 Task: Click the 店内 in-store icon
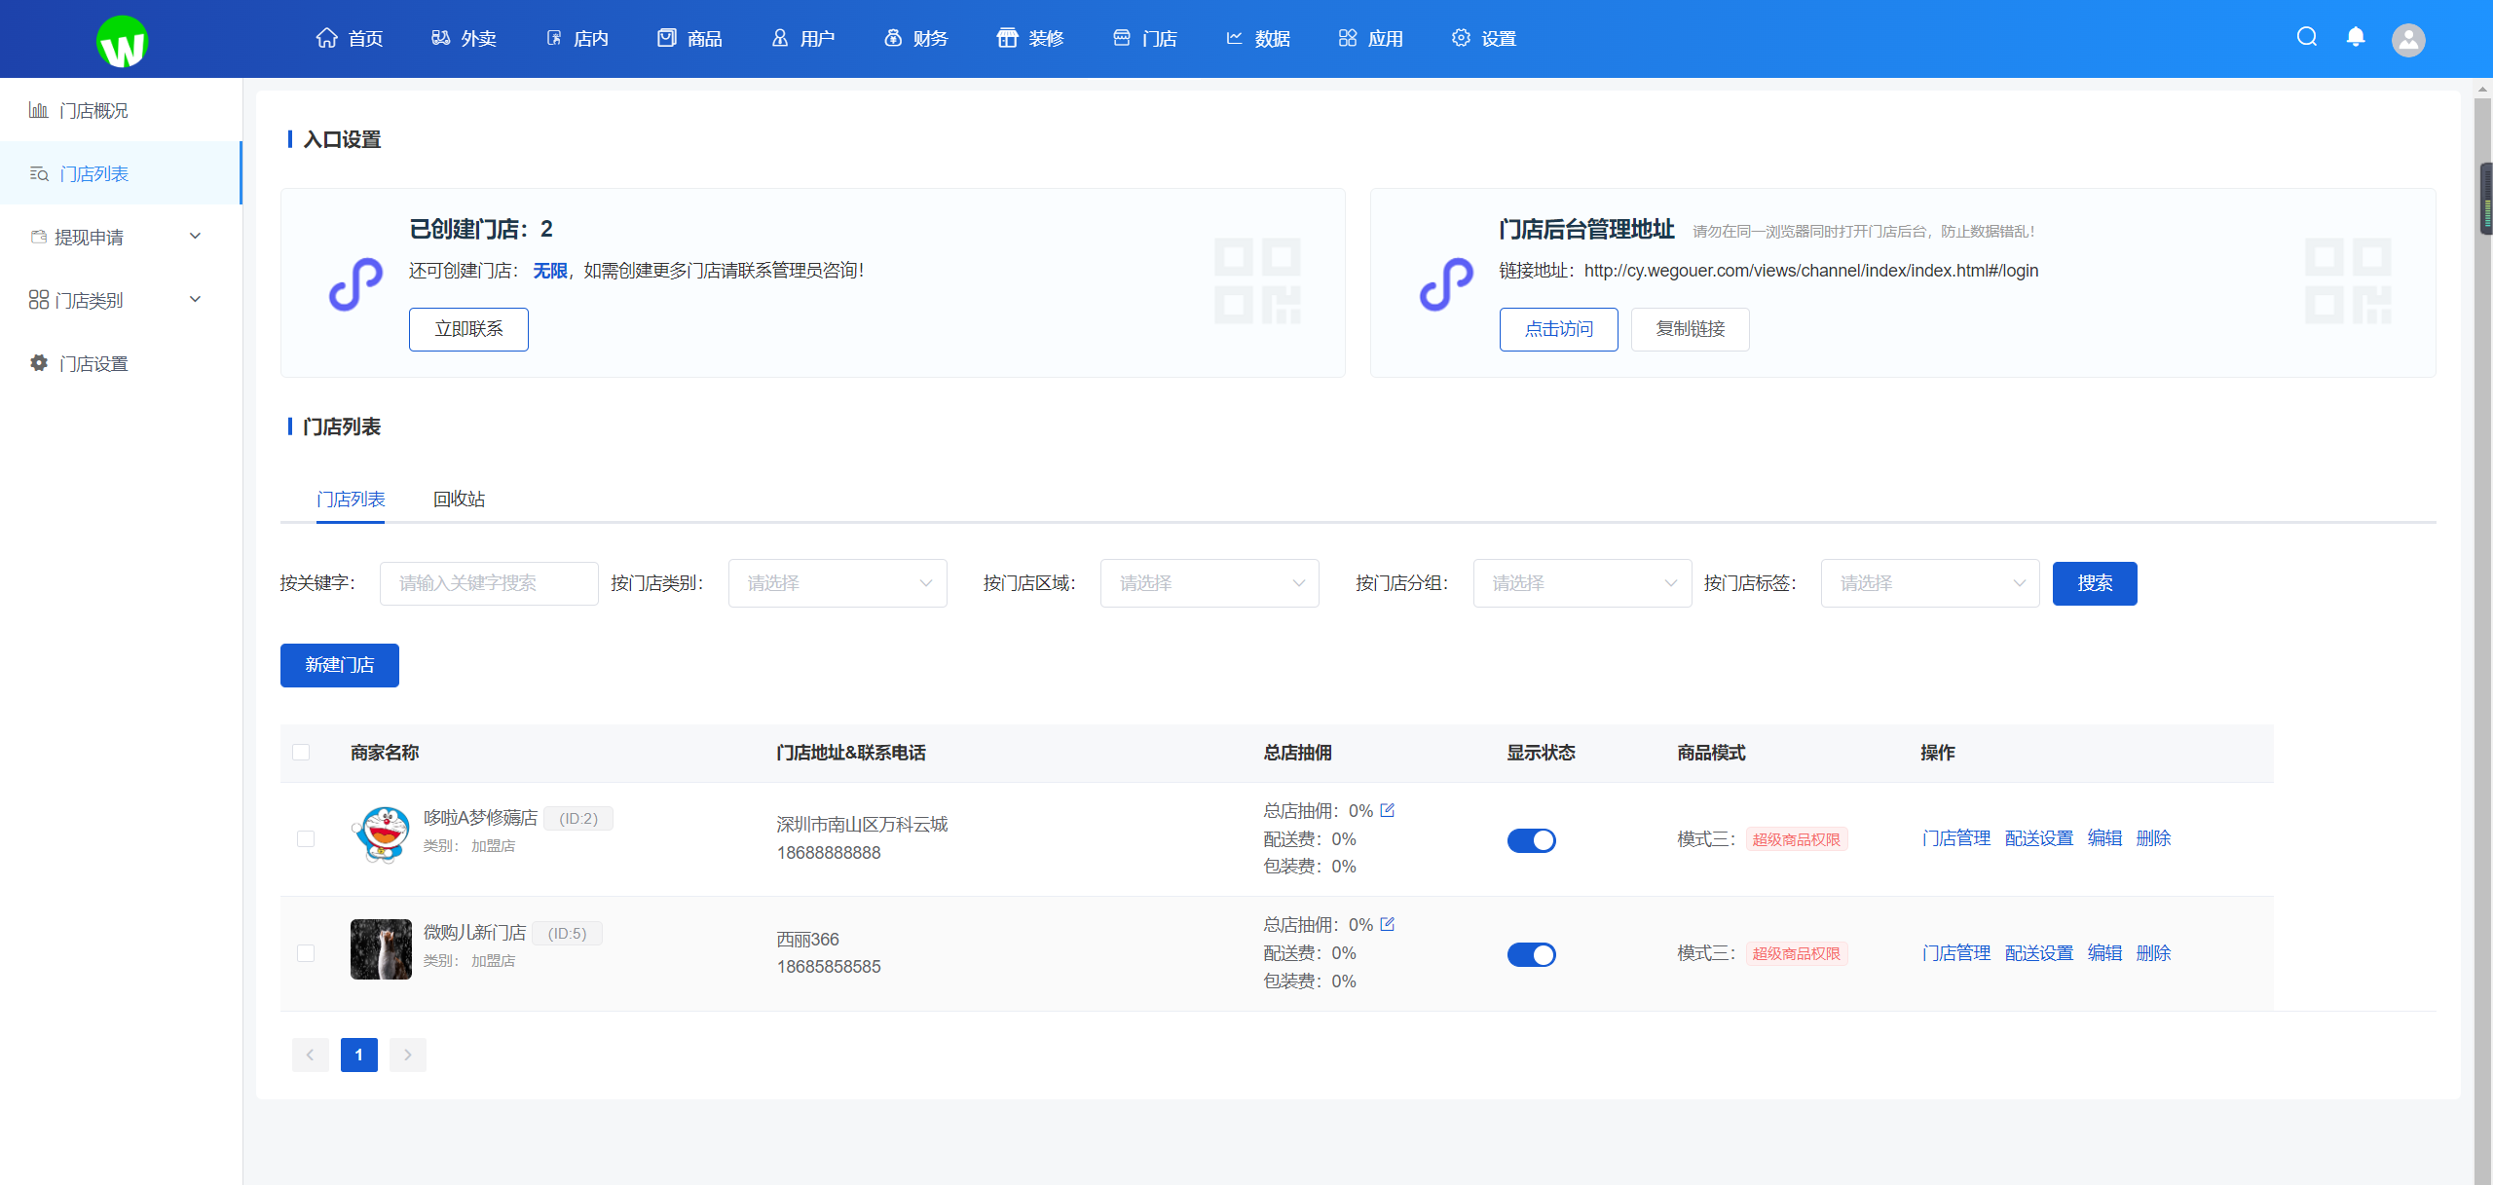click(554, 38)
